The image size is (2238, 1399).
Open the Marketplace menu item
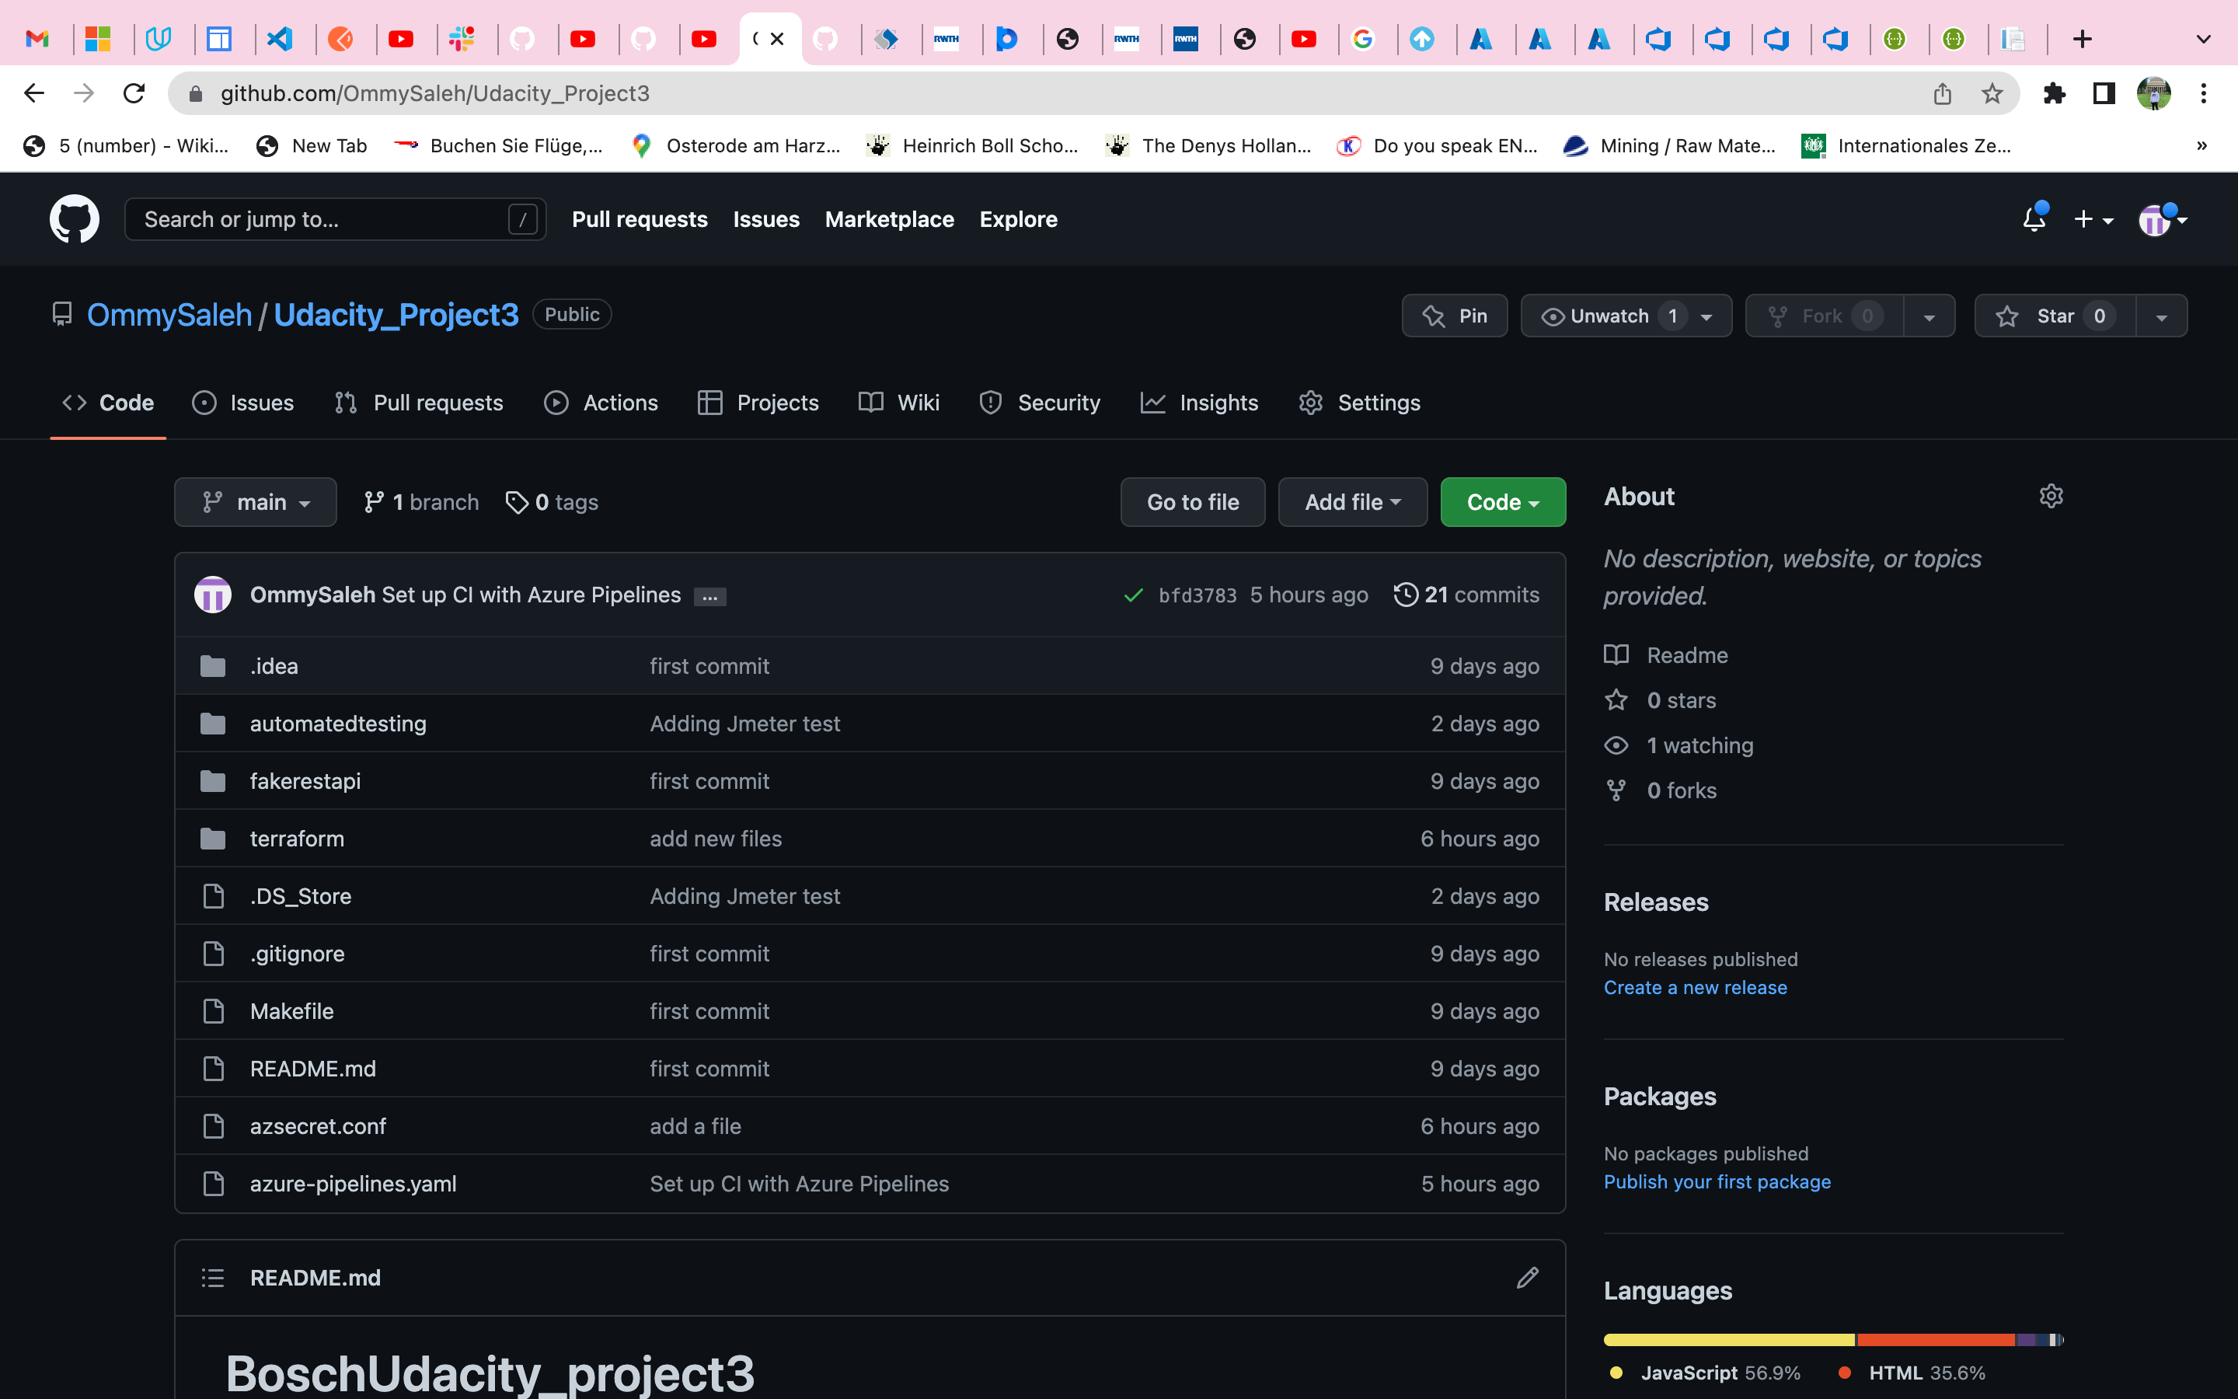889,219
